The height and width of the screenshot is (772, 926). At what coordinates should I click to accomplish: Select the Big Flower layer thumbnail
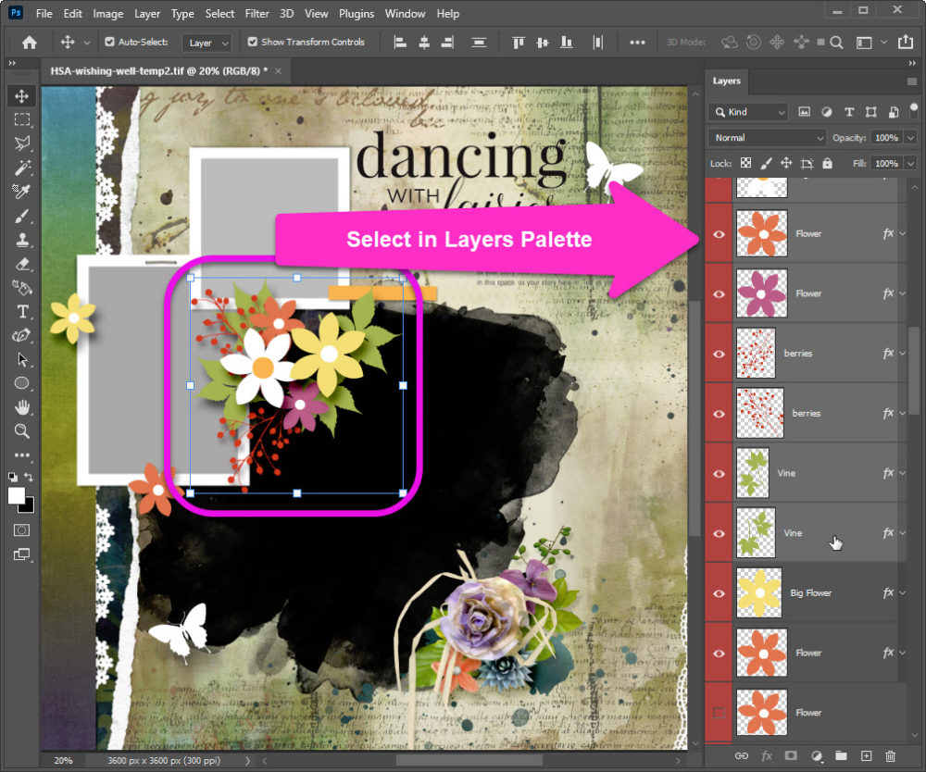coord(760,593)
